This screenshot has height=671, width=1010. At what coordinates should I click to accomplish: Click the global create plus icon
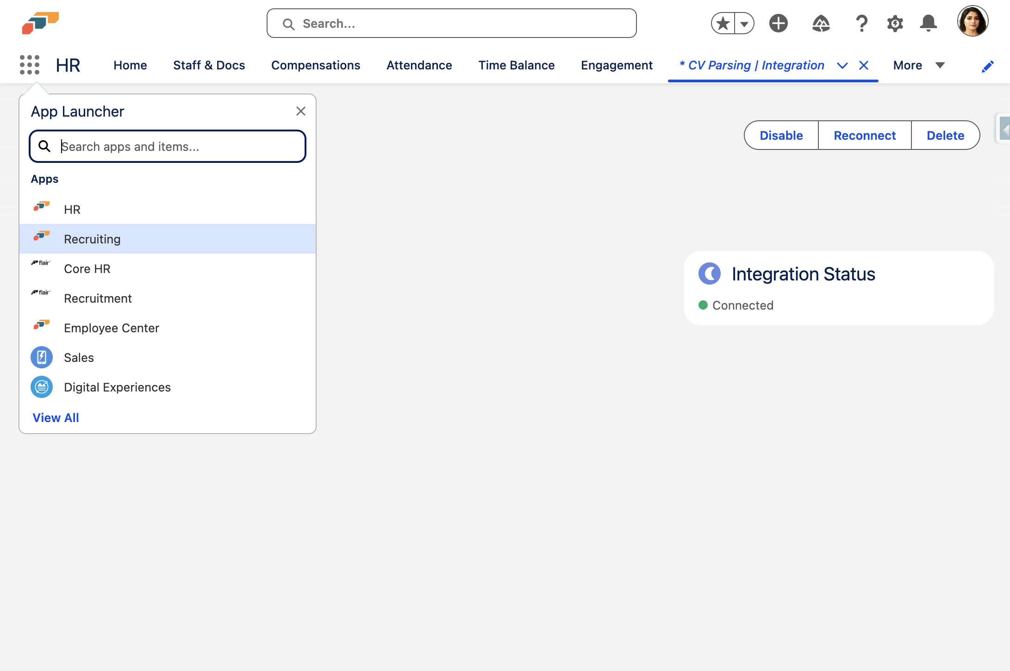click(778, 23)
